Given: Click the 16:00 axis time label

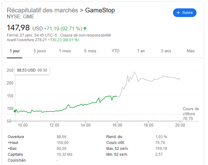Looking at the screenshot, I should tap(117, 125).
